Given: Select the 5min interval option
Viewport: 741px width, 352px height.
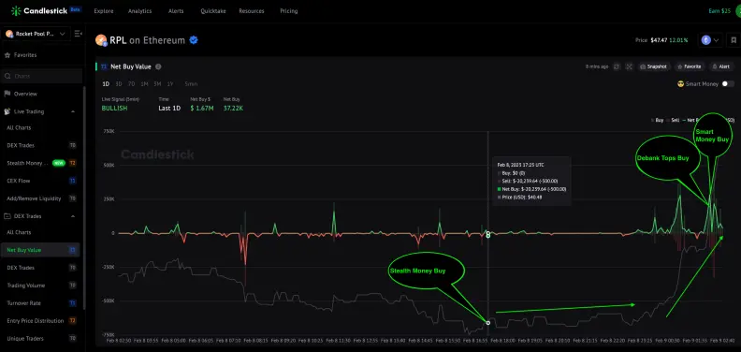Looking at the screenshot, I should point(191,83).
